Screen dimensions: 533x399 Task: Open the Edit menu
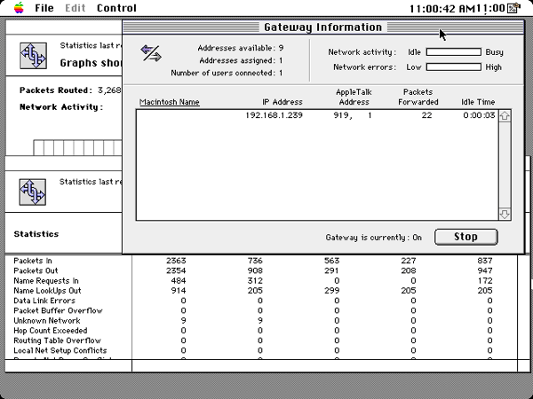coord(76,8)
